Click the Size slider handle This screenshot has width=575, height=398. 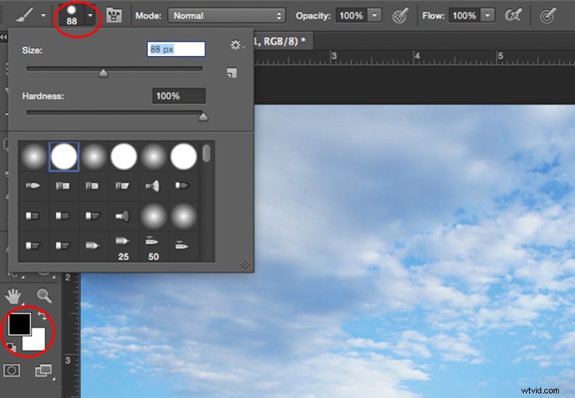pos(103,73)
